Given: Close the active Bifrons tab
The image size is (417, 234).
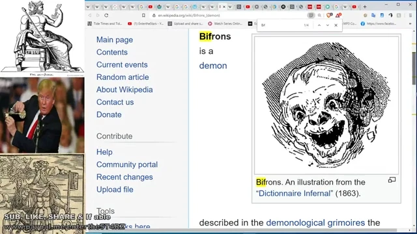Looking at the screenshot, I should [224, 7].
